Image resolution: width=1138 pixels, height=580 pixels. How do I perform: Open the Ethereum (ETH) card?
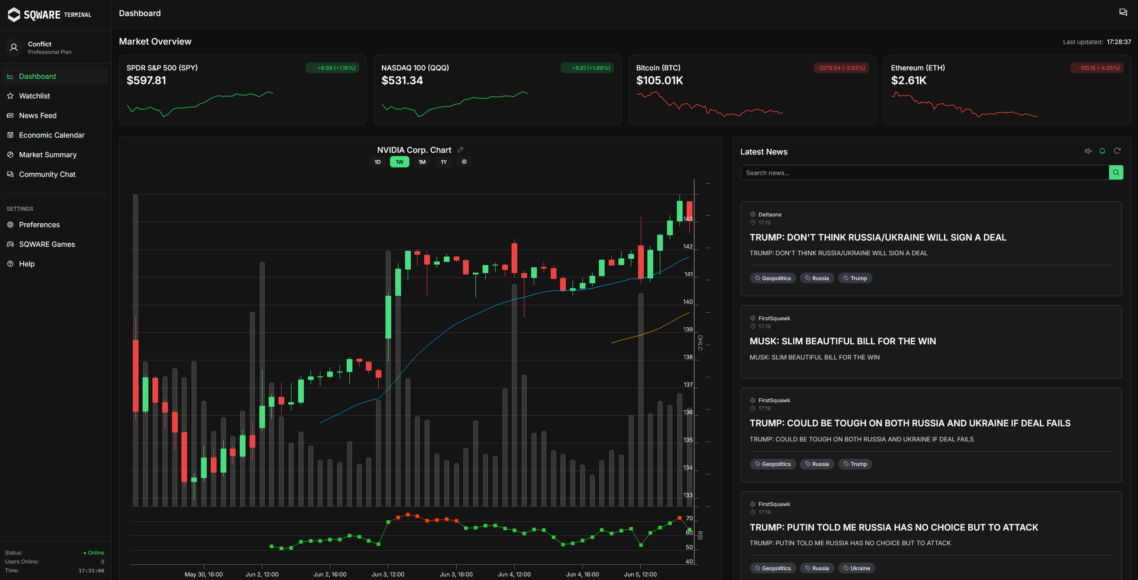point(1007,90)
